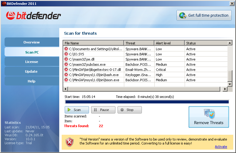
Task: Select the C:\masm32\se.dll file name
Action: click(x=82, y=59)
